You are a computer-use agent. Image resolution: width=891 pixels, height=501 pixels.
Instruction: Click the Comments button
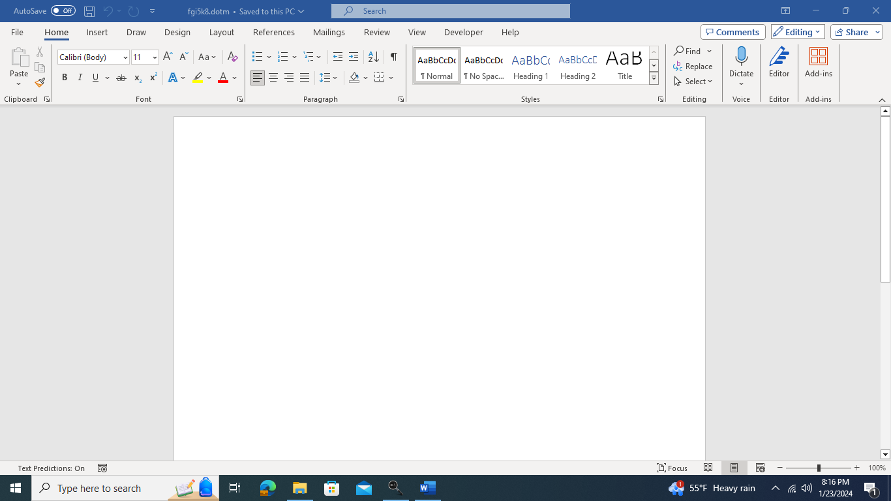(x=732, y=32)
